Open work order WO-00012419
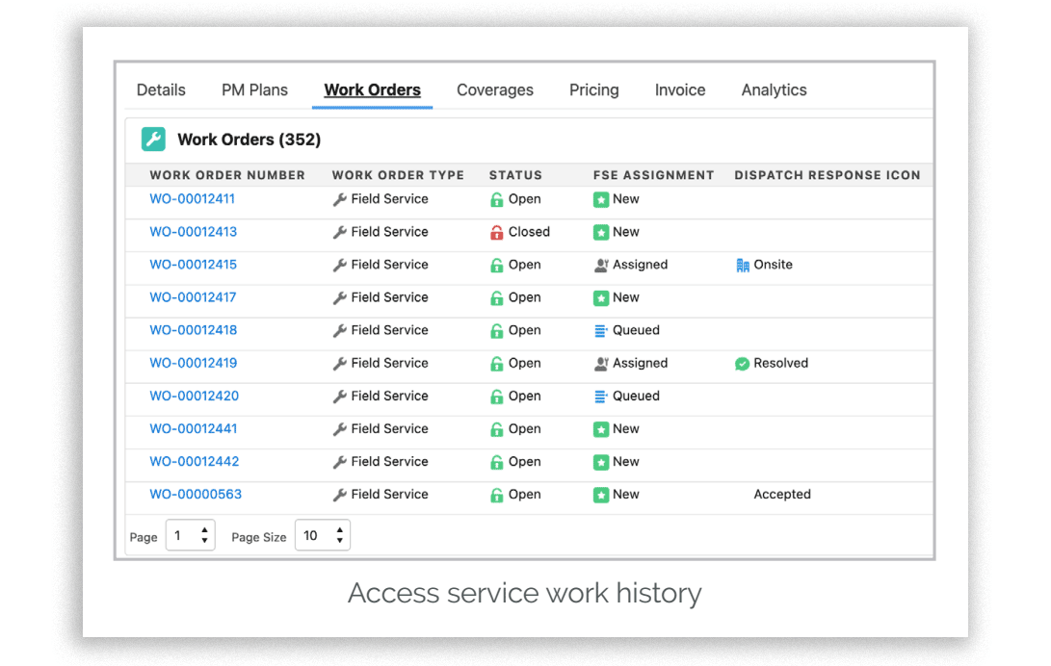Image resolution: width=1051 pixels, height=666 pixels. tap(193, 363)
